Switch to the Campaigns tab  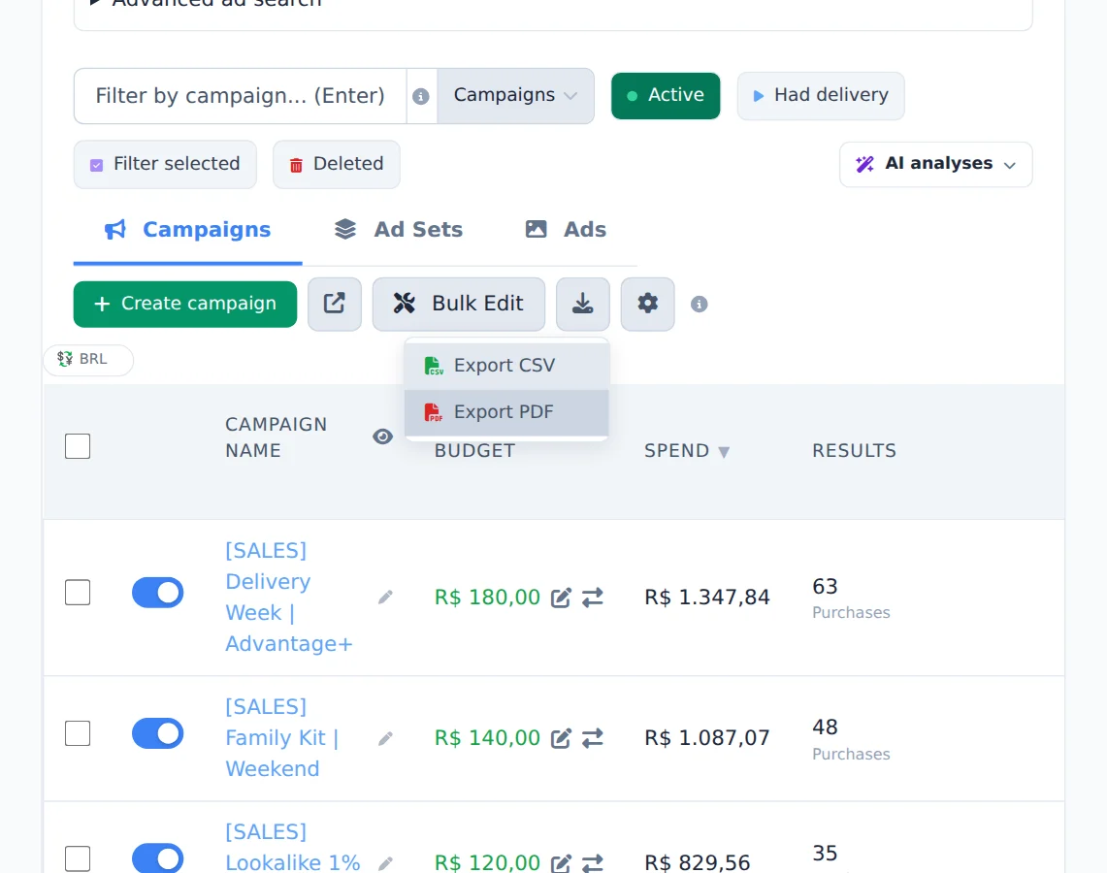(x=188, y=230)
